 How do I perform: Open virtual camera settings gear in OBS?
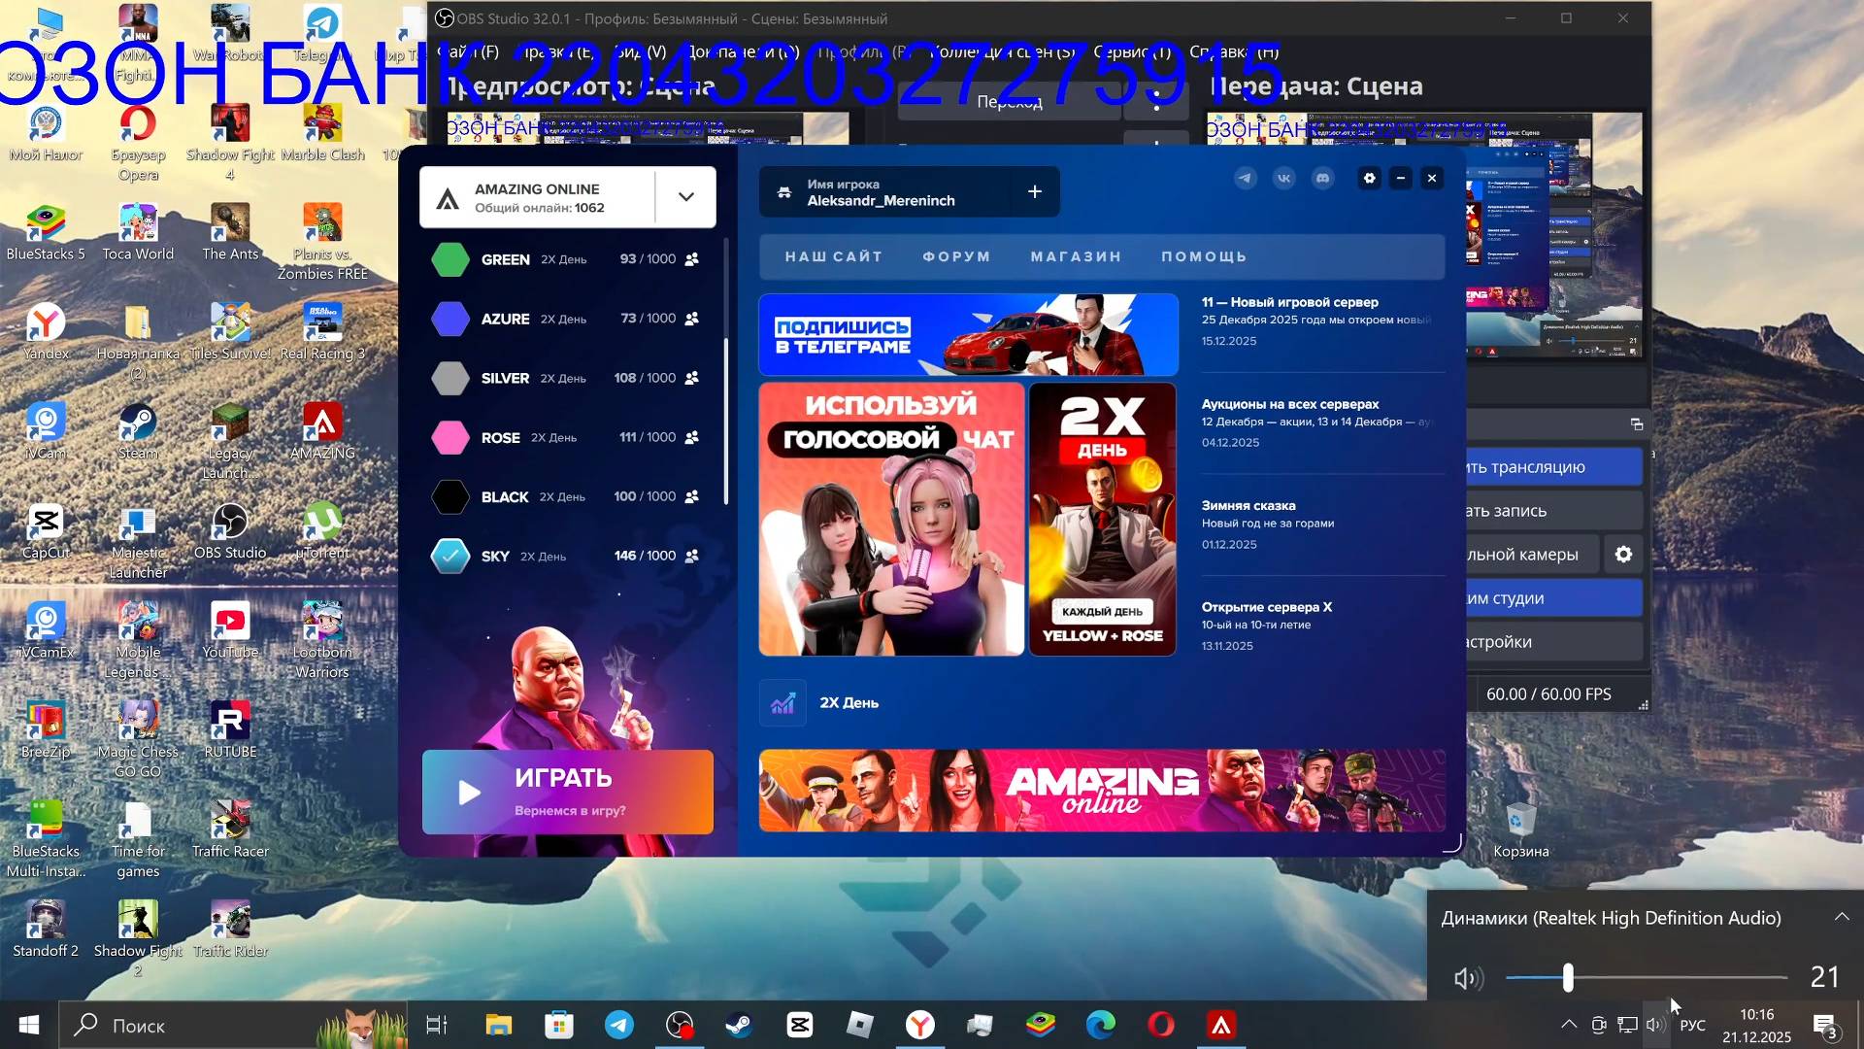tap(1623, 555)
